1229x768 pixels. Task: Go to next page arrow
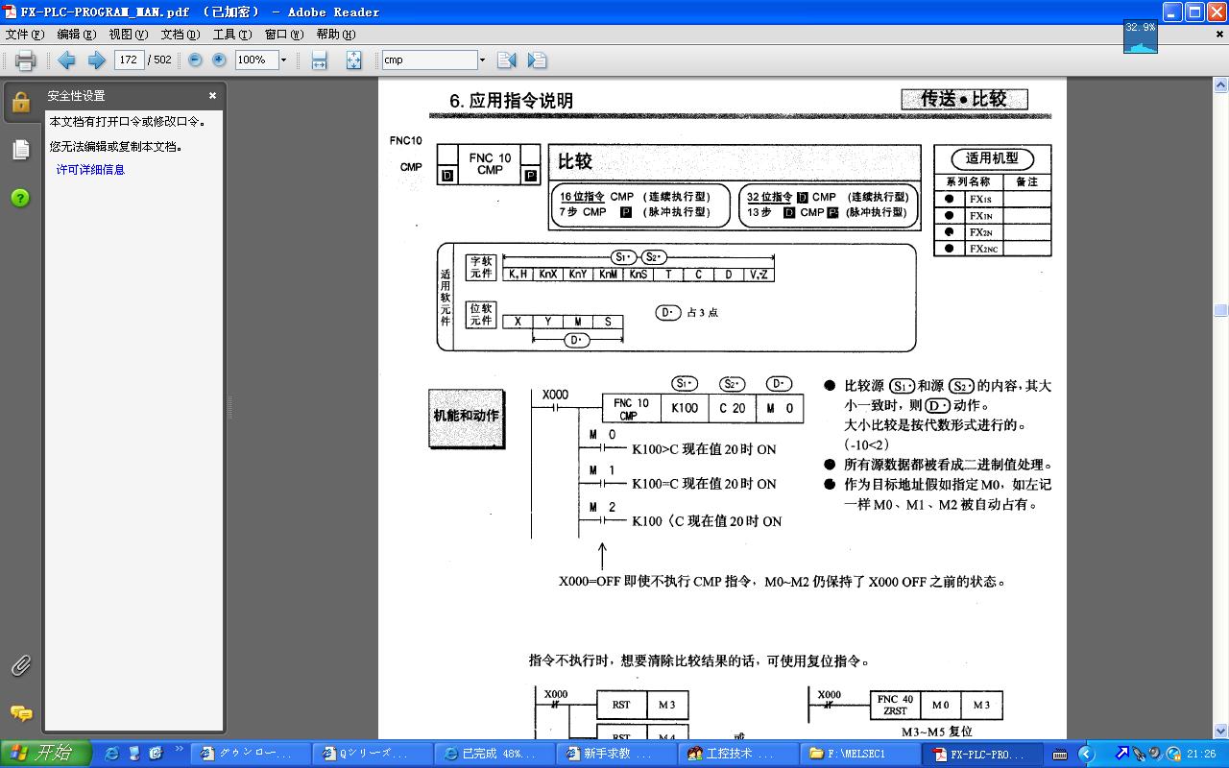[x=96, y=60]
